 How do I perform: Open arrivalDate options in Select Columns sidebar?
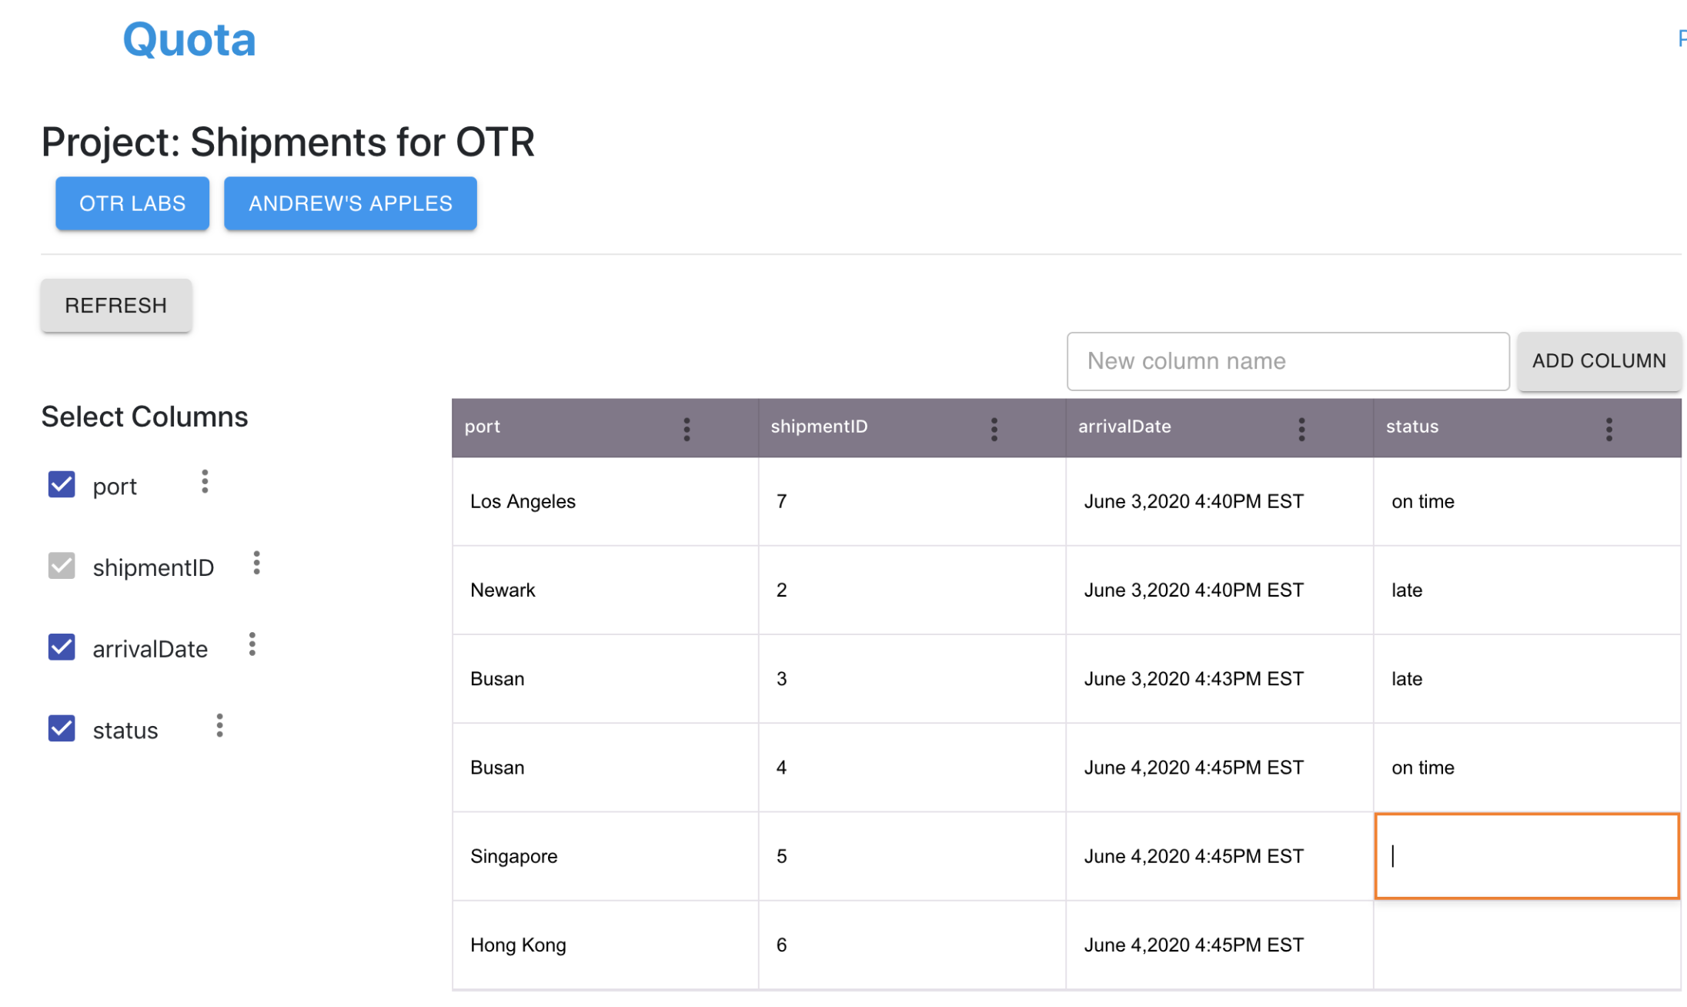pos(251,645)
